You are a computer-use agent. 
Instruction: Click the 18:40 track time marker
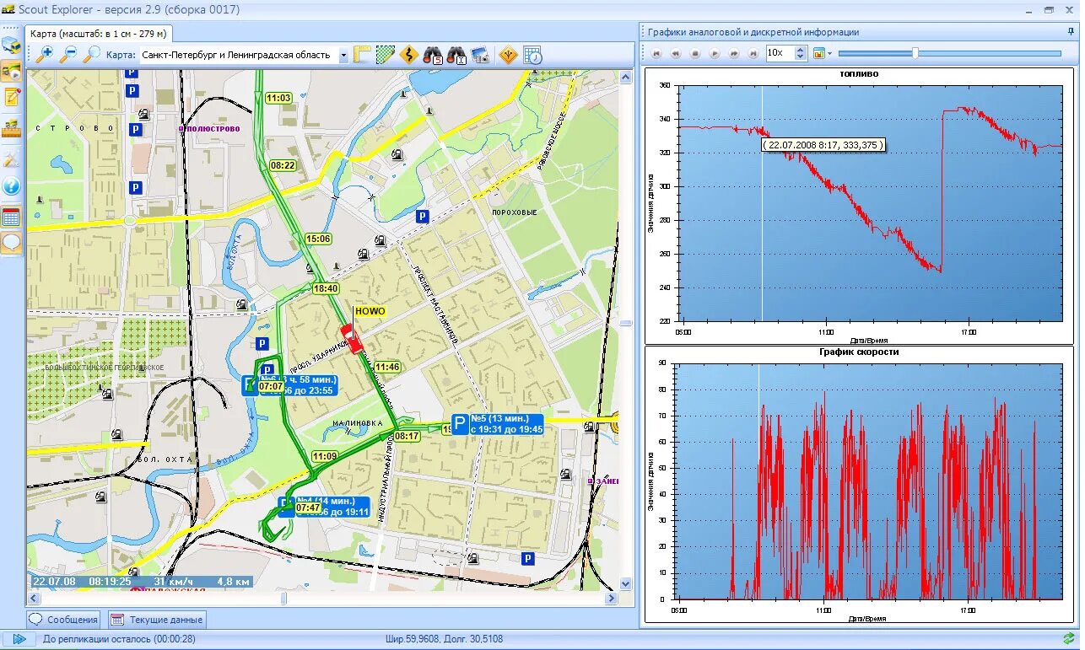(326, 288)
